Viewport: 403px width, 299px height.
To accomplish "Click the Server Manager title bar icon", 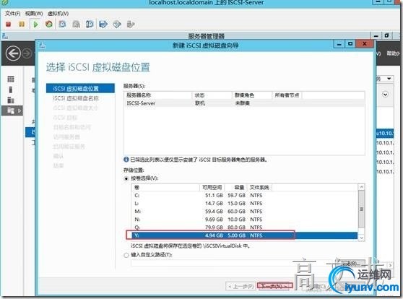I will [x=5, y=36].
